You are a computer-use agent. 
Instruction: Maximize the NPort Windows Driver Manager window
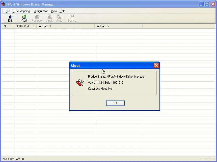click(x=207, y=4)
